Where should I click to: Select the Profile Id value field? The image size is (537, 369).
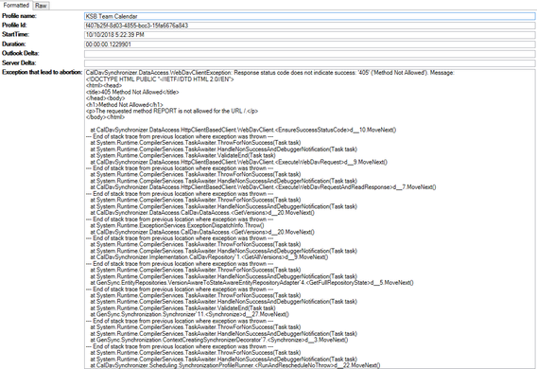pos(309,26)
